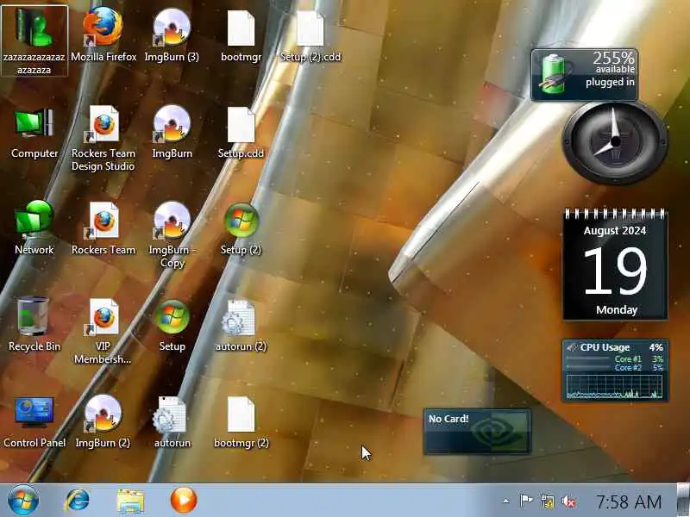
Task: Click the muted volume tray icon
Action: pyautogui.click(x=569, y=501)
